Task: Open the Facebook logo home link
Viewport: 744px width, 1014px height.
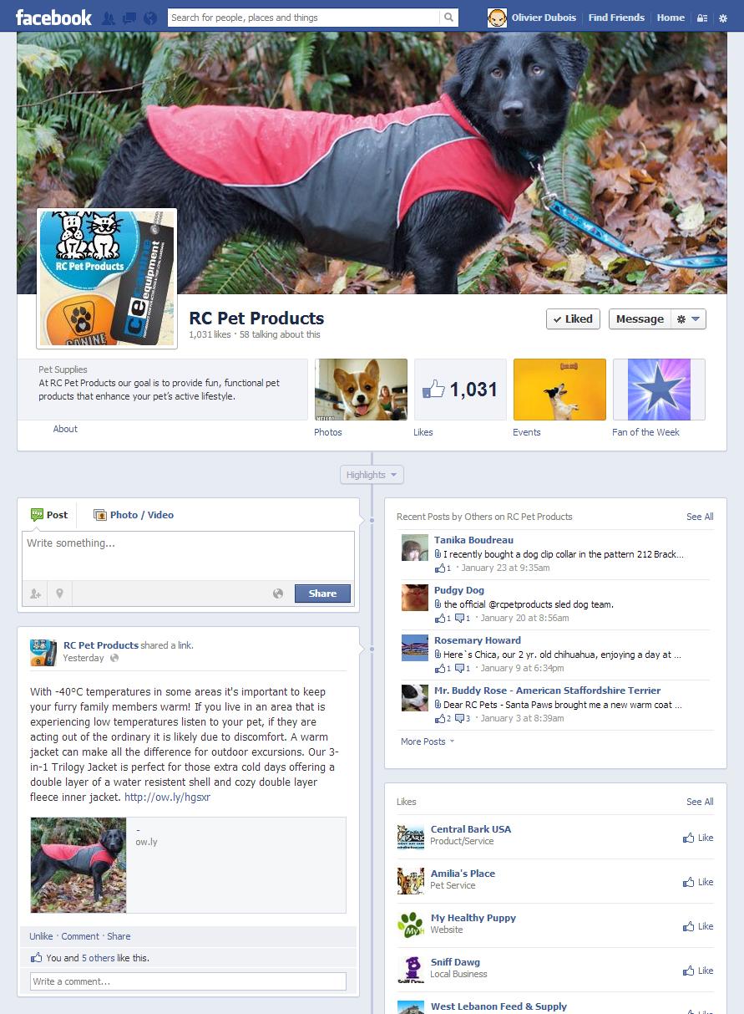Action: tap(53, 18)
